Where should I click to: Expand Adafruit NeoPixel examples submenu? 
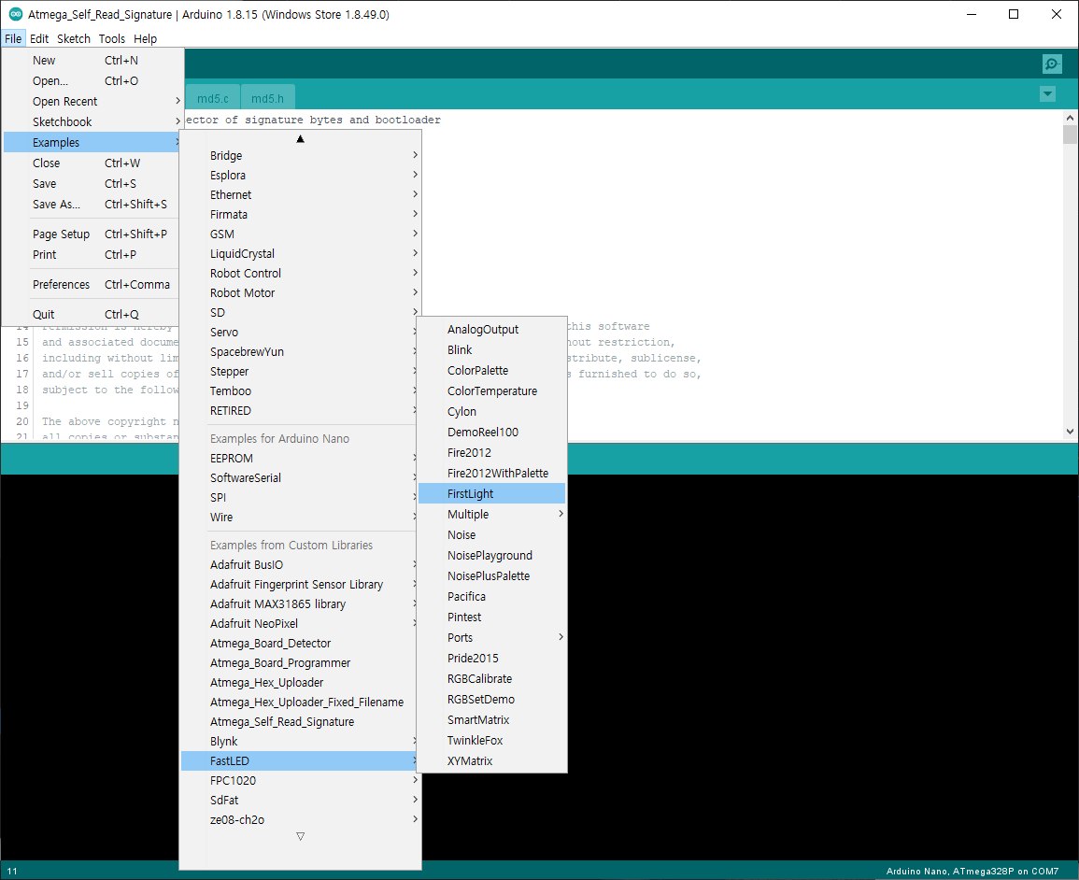[299, 623]
